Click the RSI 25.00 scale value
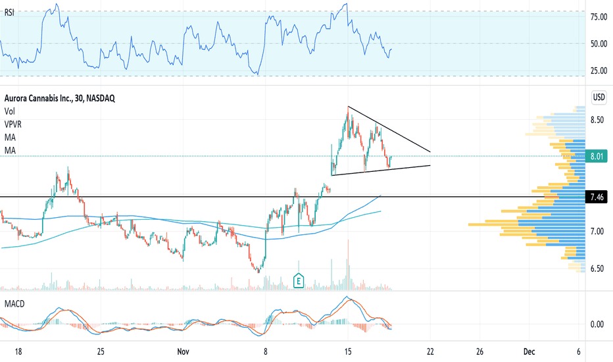This screenshot has height=362, width=613. pos(599,71)
